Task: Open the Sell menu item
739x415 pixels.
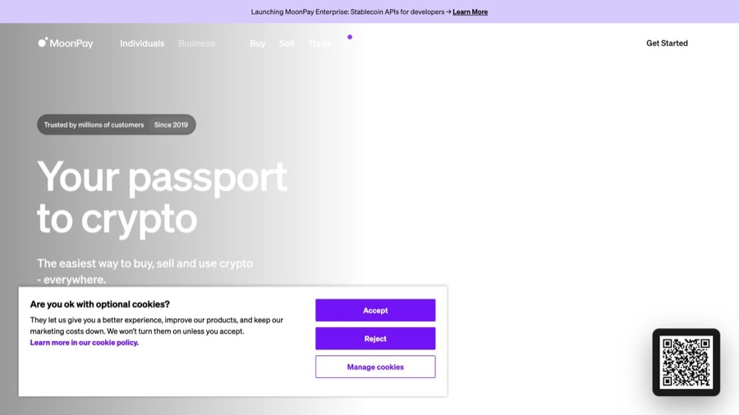Action: [287, 43]
